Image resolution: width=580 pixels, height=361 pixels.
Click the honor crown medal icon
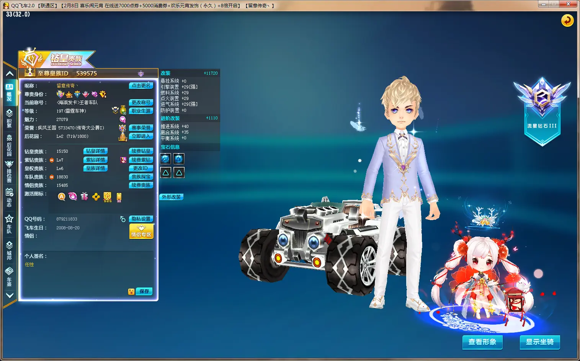[x=123, y=128]
